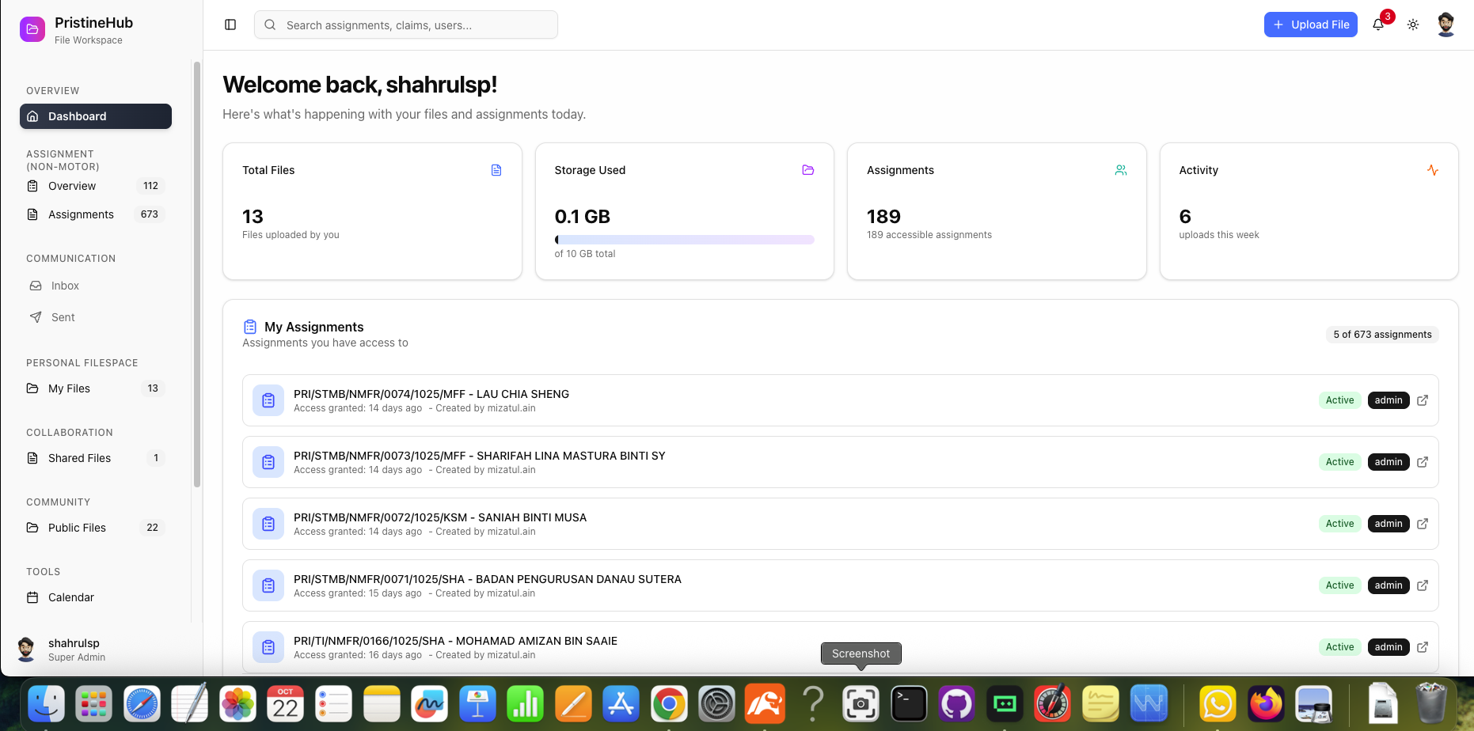Focus the search assignments field
Image resolution: width=1474 pixels, height=731 pixels.
406,25
